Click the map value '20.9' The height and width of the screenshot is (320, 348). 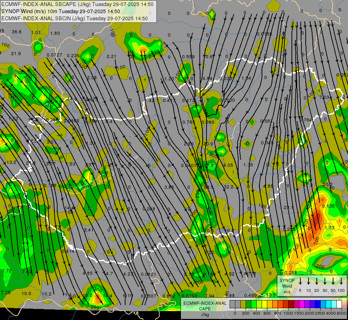(208, 144)
